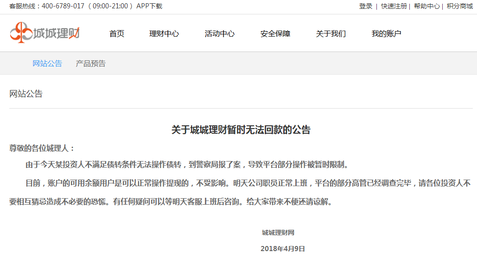This screenshot has width=477, height=259.
Task: Open the 快速注册 link
Action: coord(394,6)
